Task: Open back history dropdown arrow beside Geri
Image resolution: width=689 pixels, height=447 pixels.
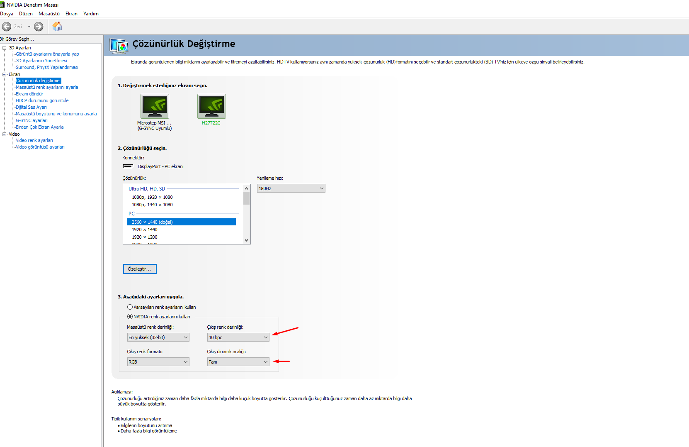Action: coord(29,27)
